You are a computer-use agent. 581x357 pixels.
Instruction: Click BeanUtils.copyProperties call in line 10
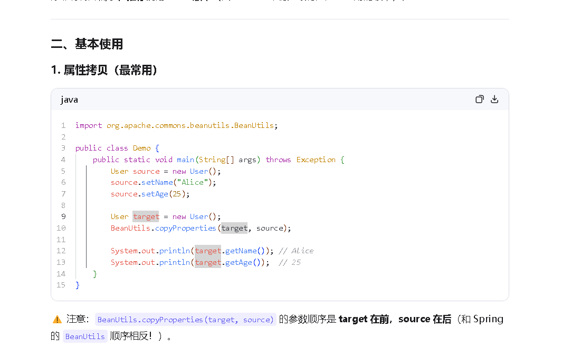click(x=201, y=228)
